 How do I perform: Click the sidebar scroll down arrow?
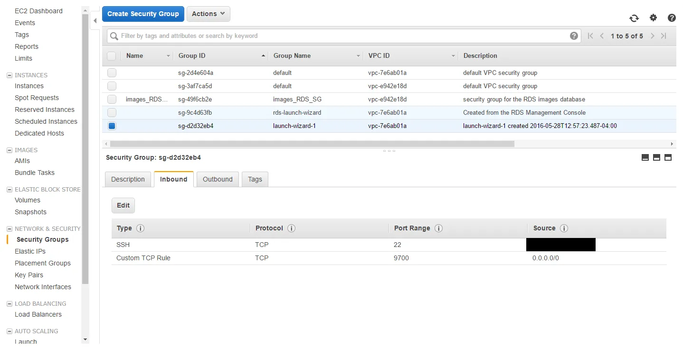tap(85, 339)
